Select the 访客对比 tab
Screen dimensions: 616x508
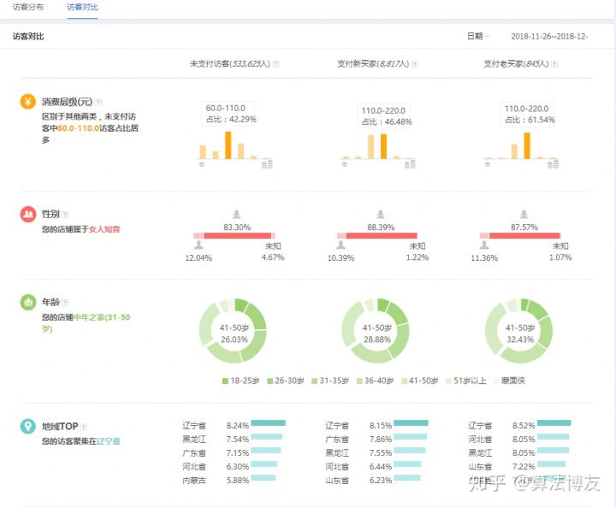pyautogui.click(x=82, y=7)
